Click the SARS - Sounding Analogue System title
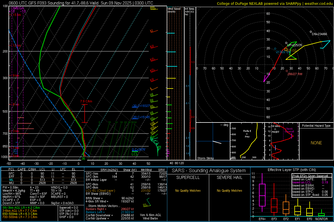Viewport: 334px width, 222px height. 209,171
